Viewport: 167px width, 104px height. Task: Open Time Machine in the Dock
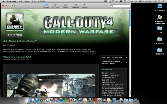click(x=80, y=100)
